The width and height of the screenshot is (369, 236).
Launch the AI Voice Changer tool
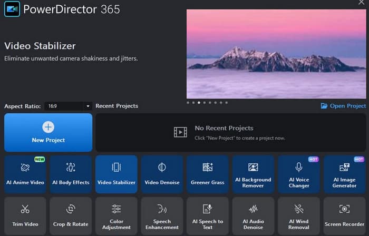click(299, 174)
